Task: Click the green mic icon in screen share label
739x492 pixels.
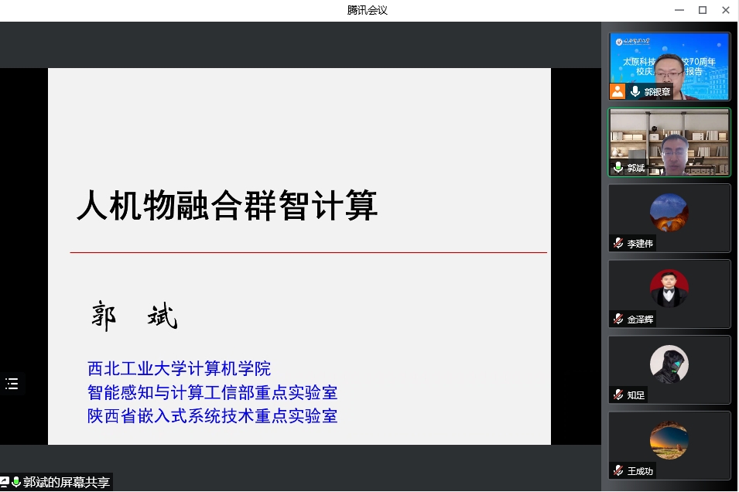Action: 15,482
